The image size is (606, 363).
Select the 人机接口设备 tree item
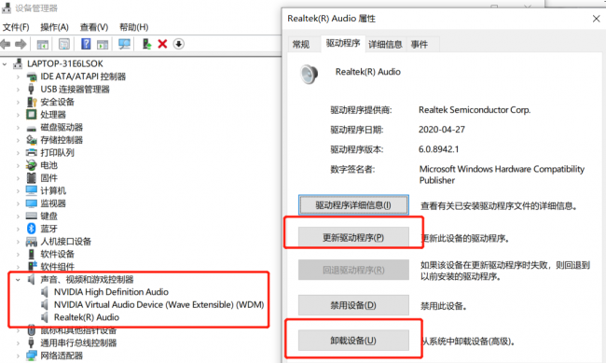tap(65, 242)
